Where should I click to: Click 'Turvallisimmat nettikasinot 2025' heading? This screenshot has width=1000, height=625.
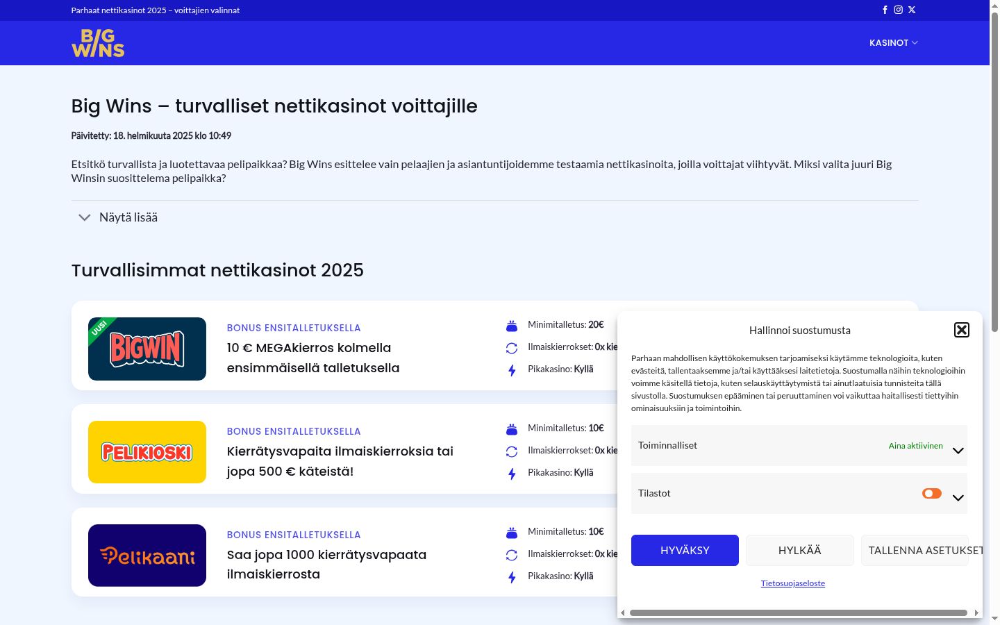pos(217,270)
